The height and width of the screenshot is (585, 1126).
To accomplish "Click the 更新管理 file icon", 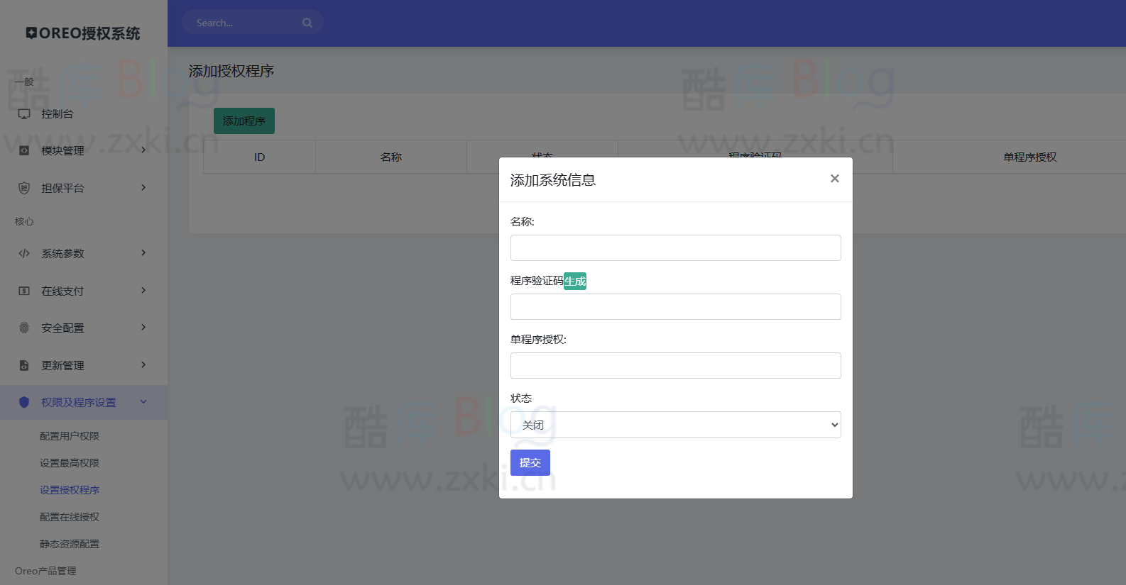I will point(24,365).
